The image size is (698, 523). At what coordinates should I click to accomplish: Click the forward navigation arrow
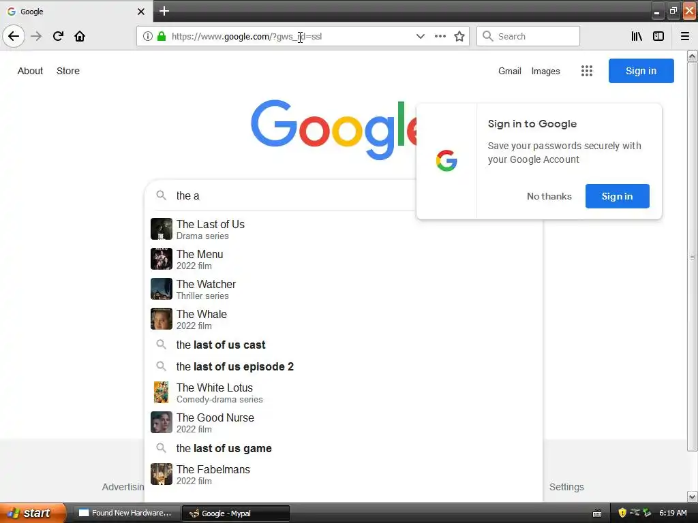click(36, 36)
